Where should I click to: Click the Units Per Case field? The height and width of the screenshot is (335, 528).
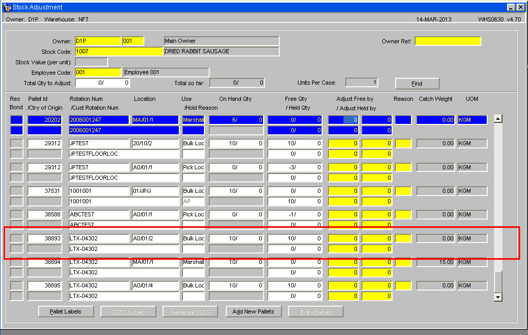coord(362,83)
